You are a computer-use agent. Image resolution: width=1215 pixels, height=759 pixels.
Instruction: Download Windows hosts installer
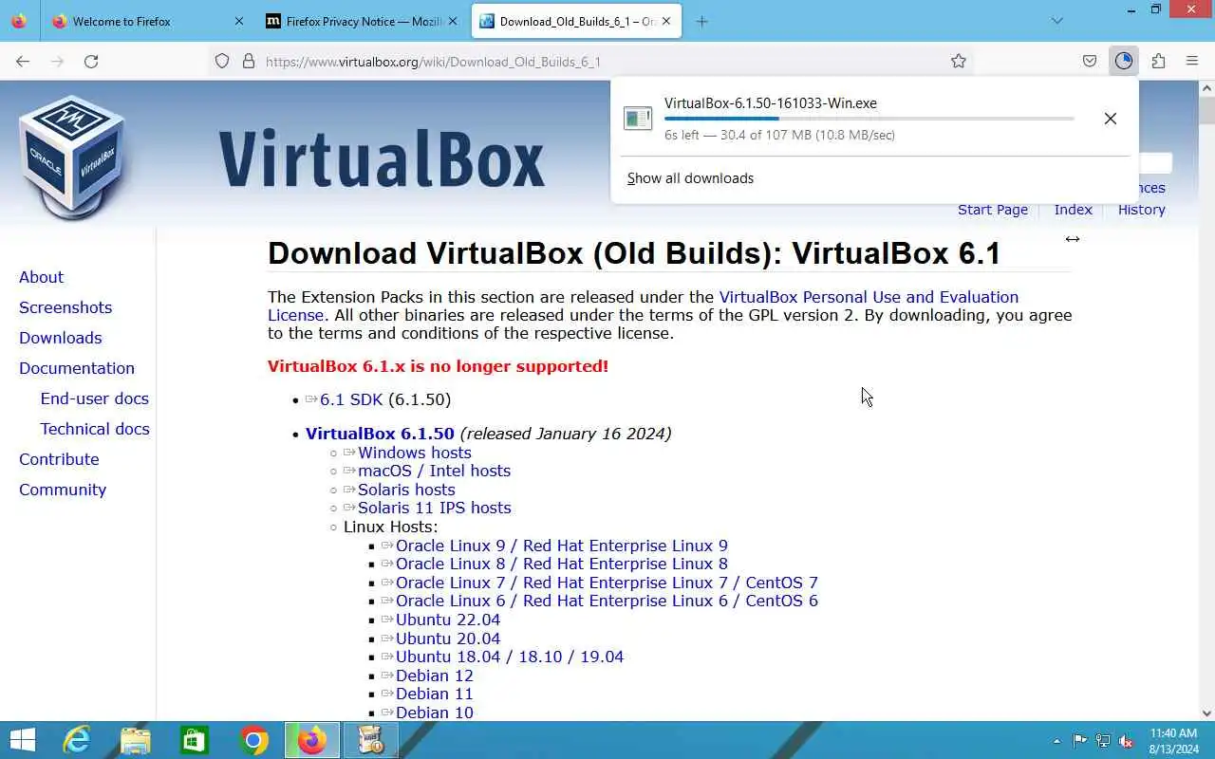pos(414,453)
